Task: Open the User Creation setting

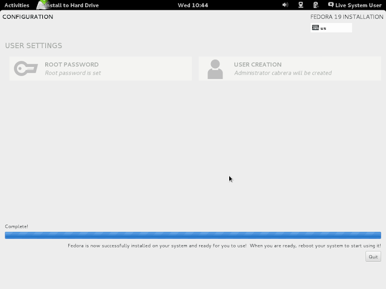Action: (x=289, y=69)
